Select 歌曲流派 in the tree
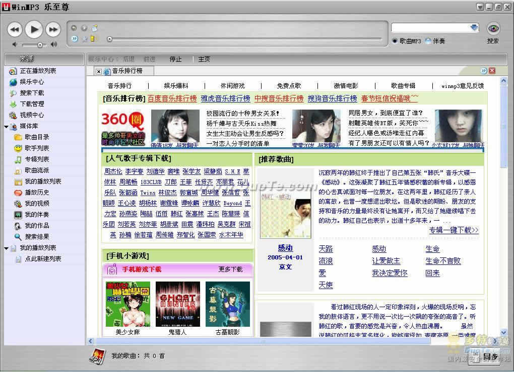The width and height of the screenshot is (514, 372). (x=37, y=170)
